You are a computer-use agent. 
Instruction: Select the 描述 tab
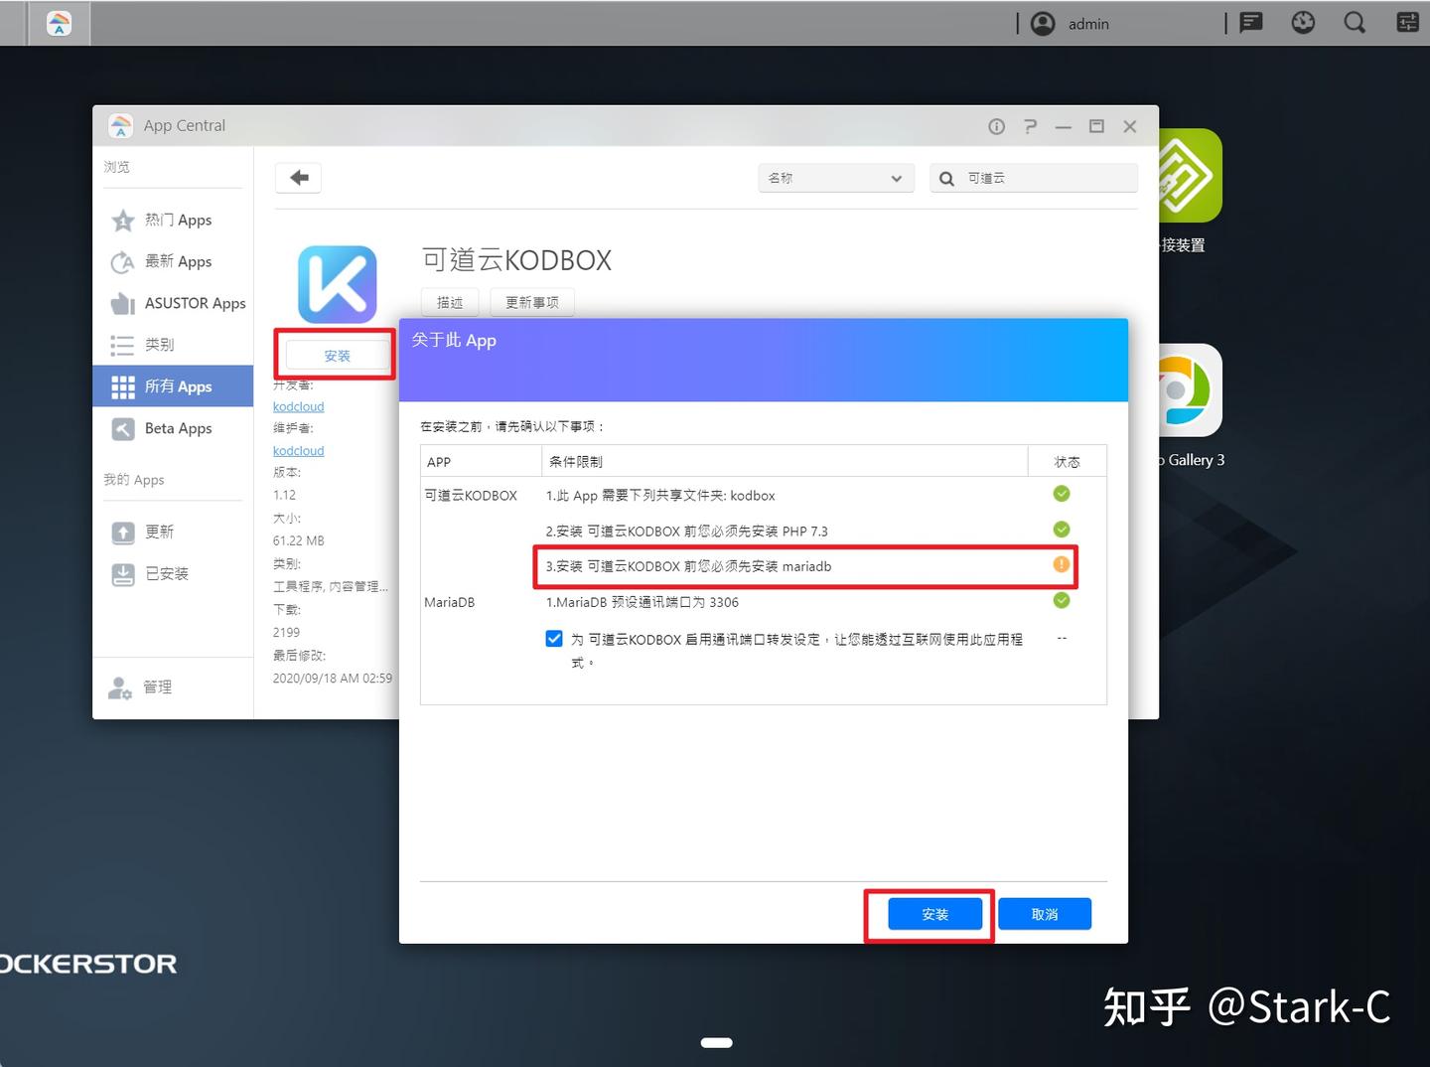(449, 302)
